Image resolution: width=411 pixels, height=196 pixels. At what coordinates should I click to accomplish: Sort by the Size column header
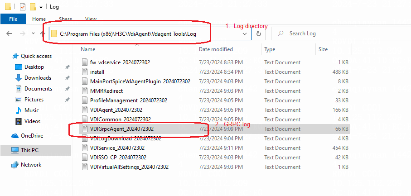click(323, 49)
